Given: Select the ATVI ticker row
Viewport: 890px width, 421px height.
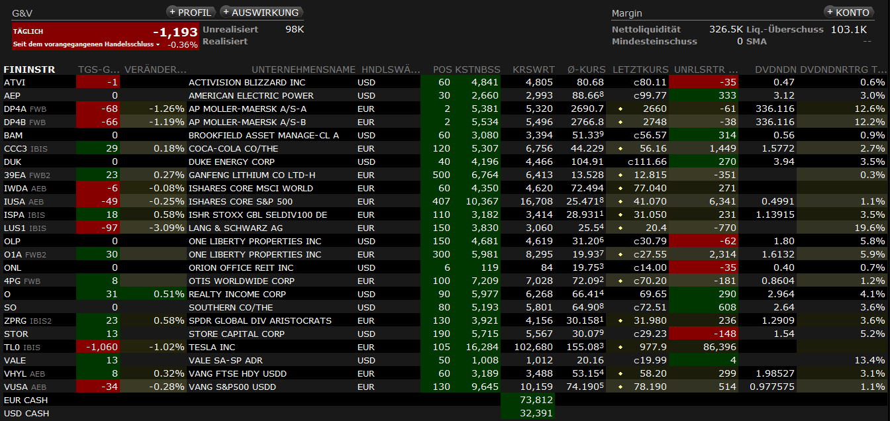Looking at the screenshot, I should (15, 82).
